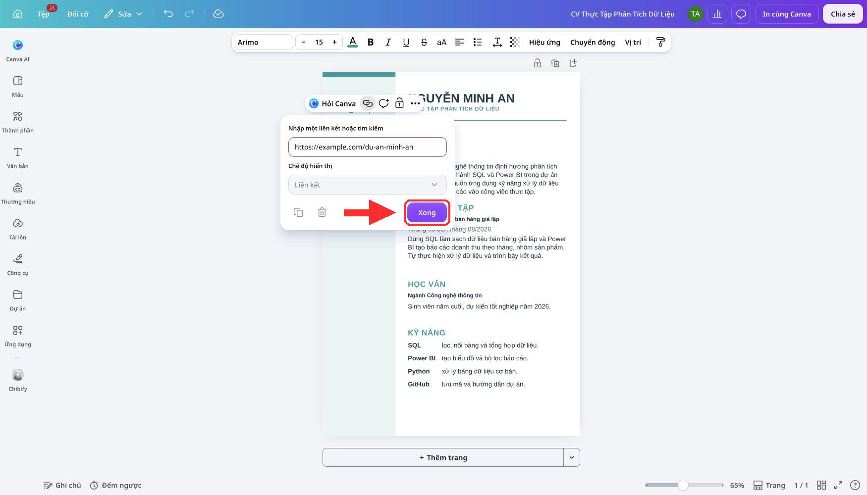Open the Ứng dụng apps panel
This screenshot has height=495, width=867.
(18, 336)
